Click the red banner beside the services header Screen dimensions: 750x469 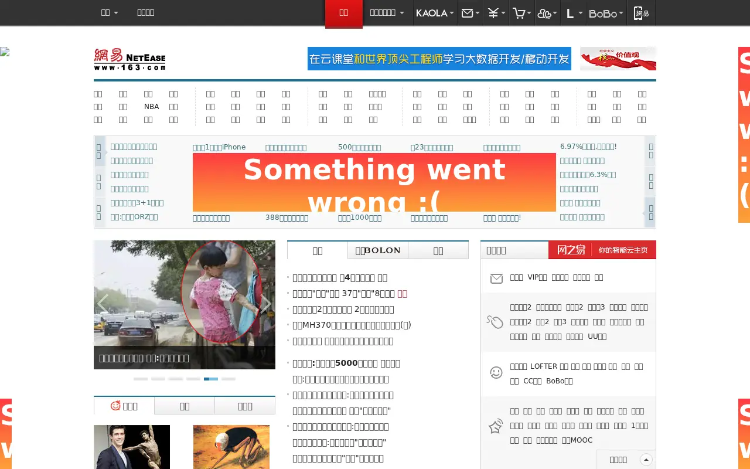[602, 250]
